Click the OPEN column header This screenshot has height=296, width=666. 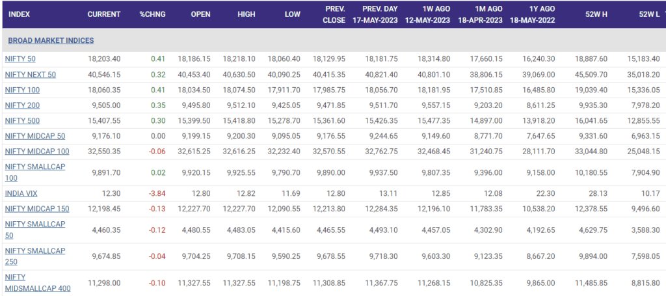tap(200, 14)
